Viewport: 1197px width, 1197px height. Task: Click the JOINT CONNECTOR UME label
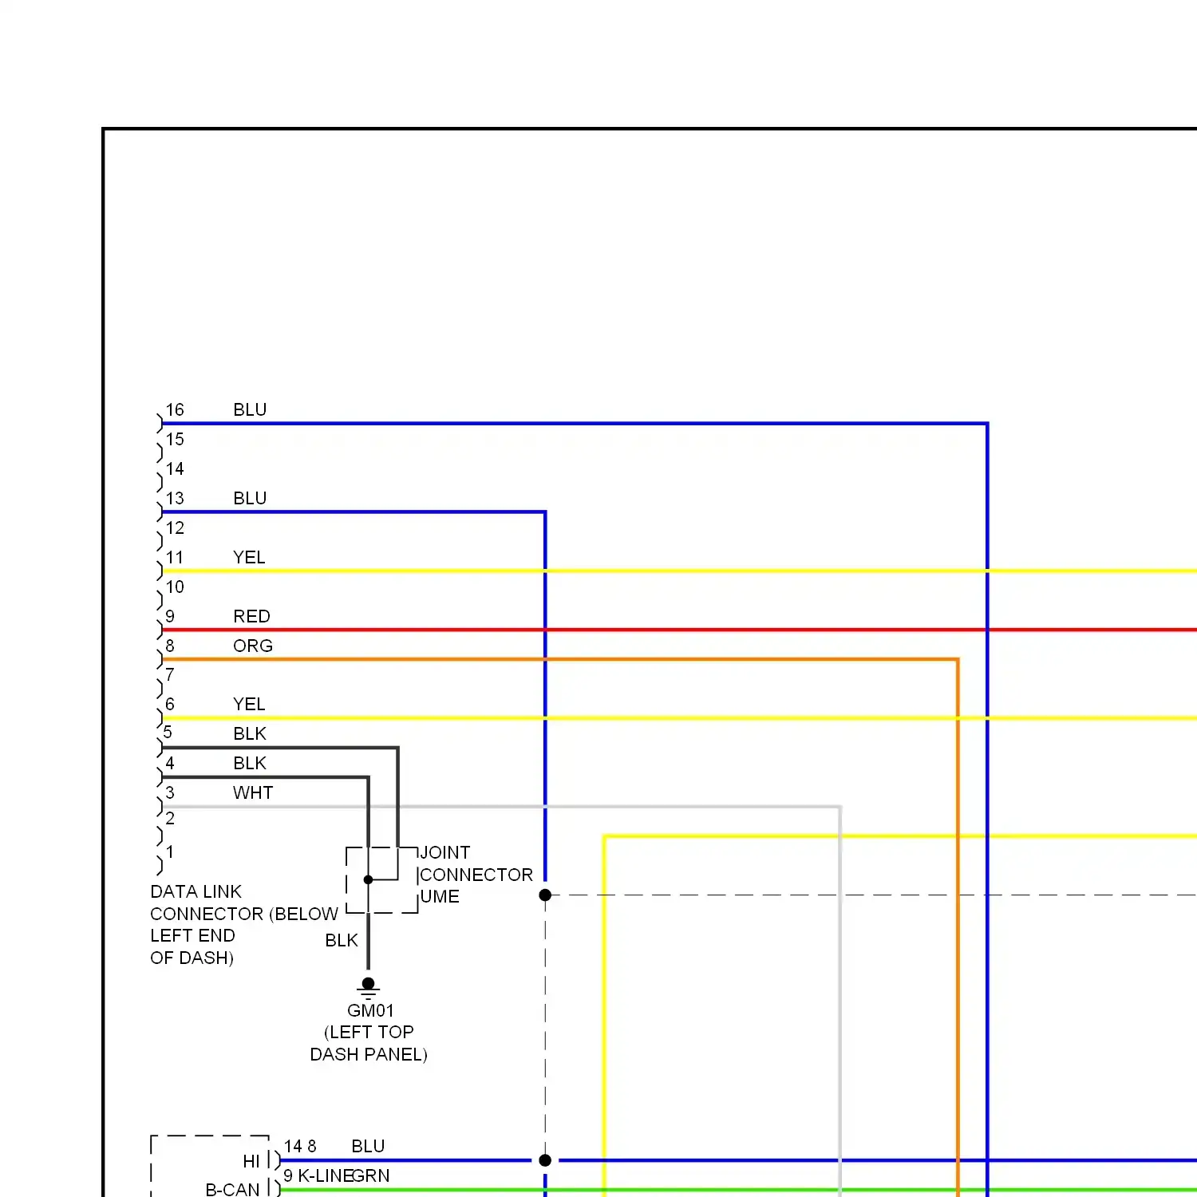tap(476, 875)
